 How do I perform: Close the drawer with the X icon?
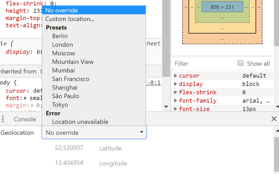coord(274,119)
